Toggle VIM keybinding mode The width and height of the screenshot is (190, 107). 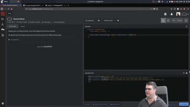(x=173, y=21)
